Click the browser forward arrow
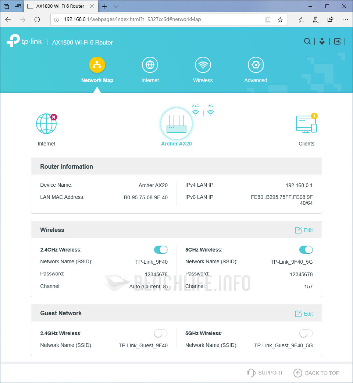 click(22, 20)
